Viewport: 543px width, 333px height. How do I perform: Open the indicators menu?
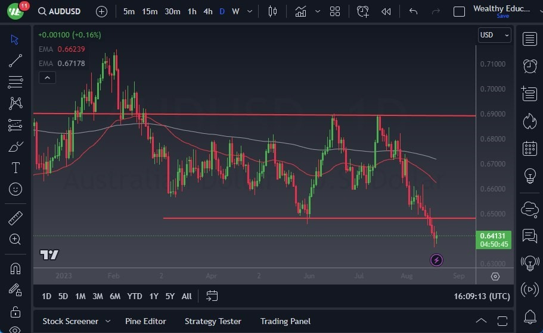pyautogui.click(x=300, y=11)
